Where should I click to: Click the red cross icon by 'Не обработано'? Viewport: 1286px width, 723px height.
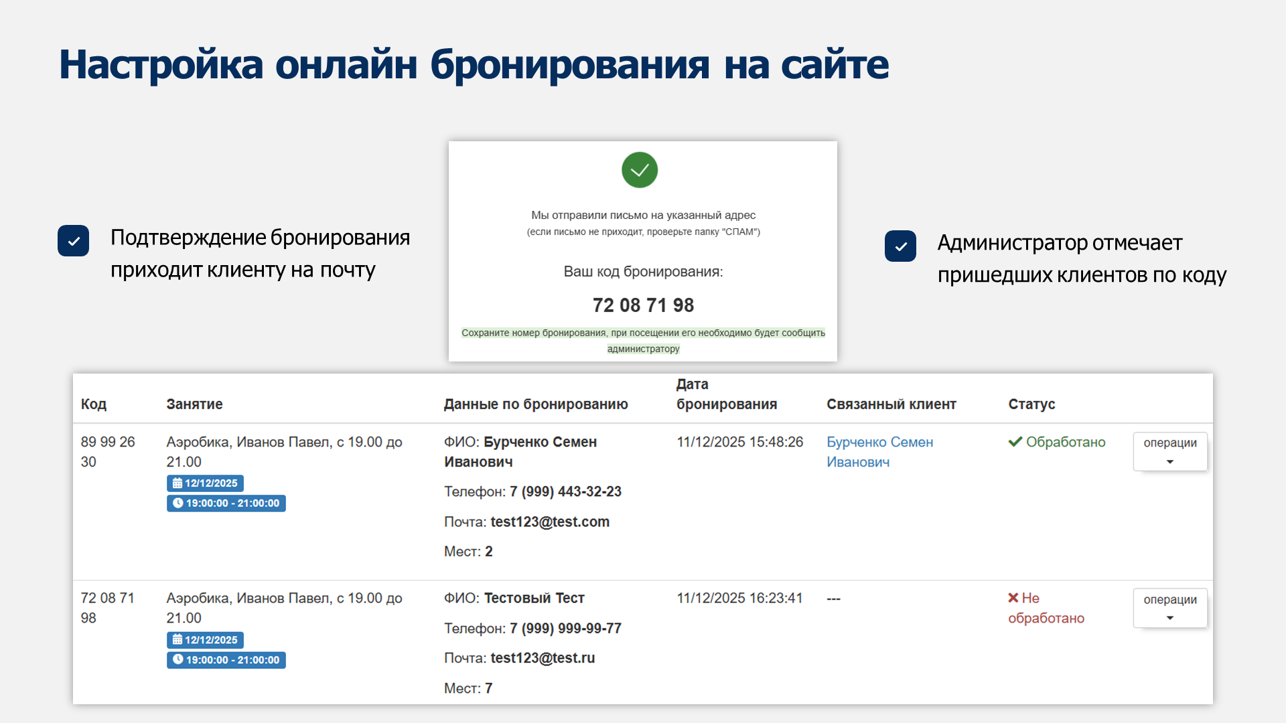(x=1013, y=598)
